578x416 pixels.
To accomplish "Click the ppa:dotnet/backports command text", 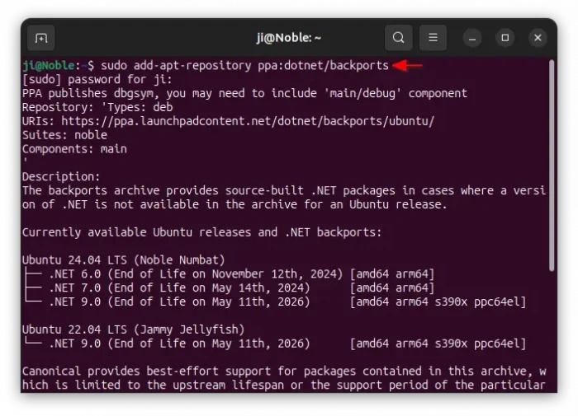I will (323, 65).
